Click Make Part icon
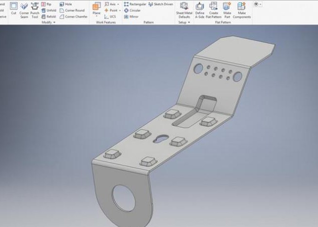The height and width of the screenshot is (227, 318). 227,9
